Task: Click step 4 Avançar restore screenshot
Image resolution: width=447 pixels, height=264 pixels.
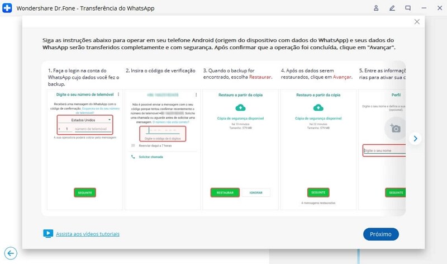Action: 318,150
